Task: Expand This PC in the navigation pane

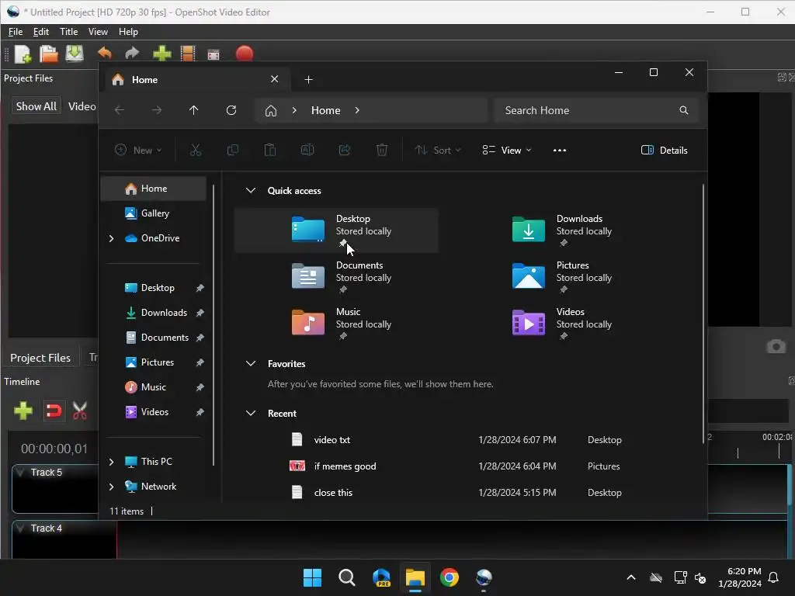Action: pyautogui.click(x=112, y=462)
